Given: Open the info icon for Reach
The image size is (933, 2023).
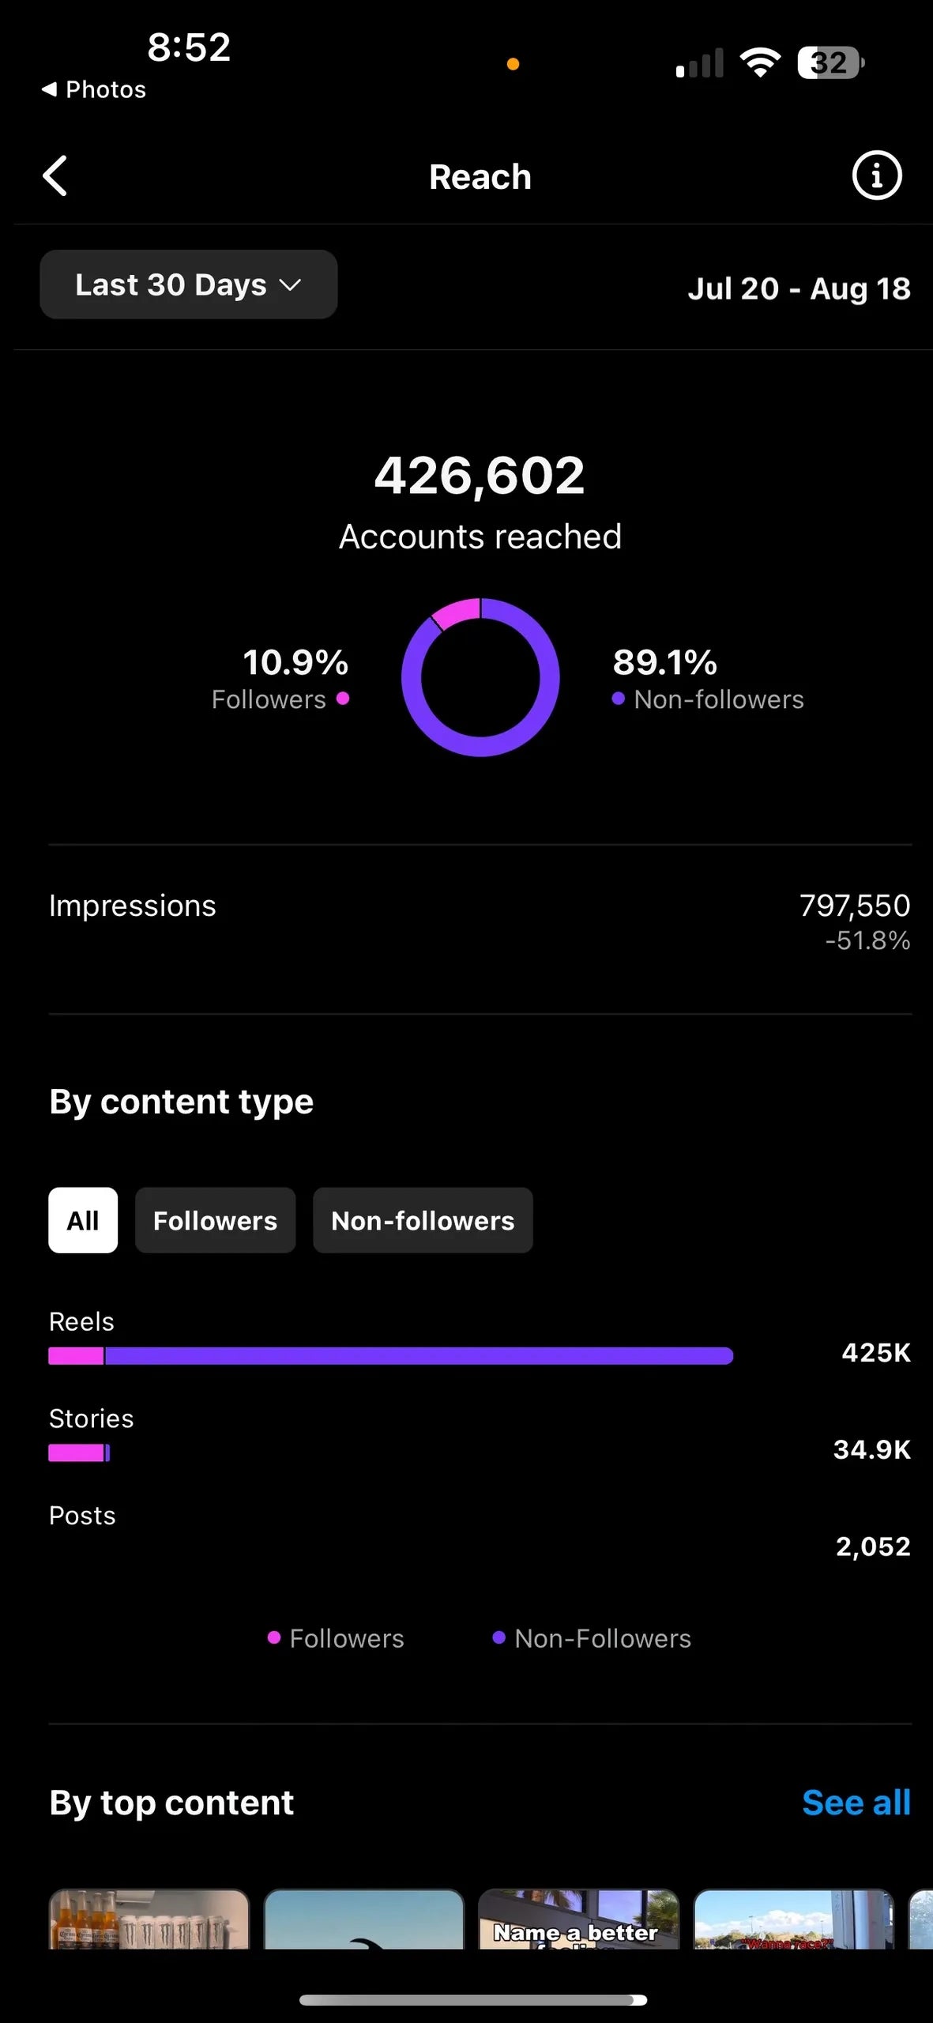Looking at the screenshot, I should [876, 175].
